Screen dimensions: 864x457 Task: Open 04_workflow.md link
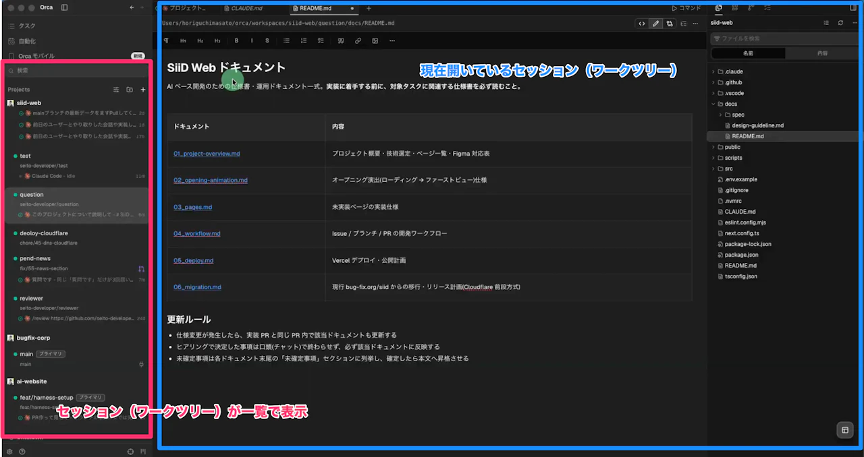(197, 233)
